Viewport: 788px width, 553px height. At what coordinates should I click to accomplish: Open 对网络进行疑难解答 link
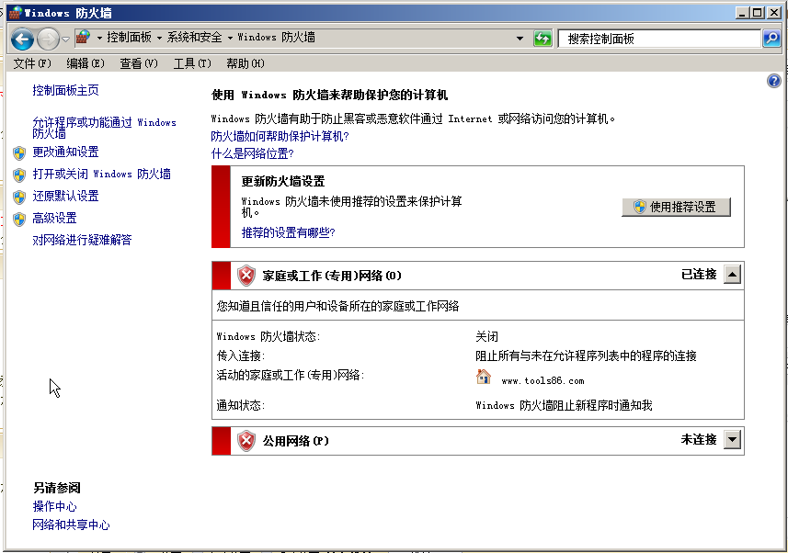(x=82, y=240)
